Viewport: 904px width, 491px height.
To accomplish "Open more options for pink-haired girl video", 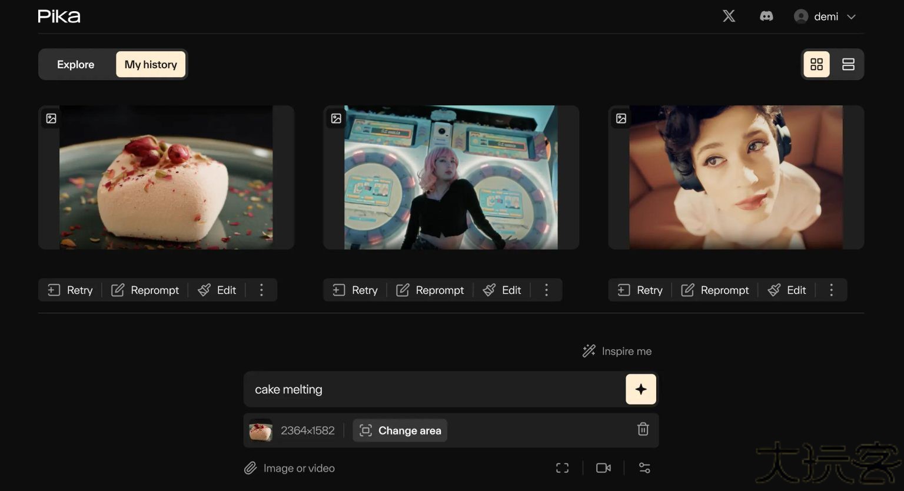I will coord(546,290).
